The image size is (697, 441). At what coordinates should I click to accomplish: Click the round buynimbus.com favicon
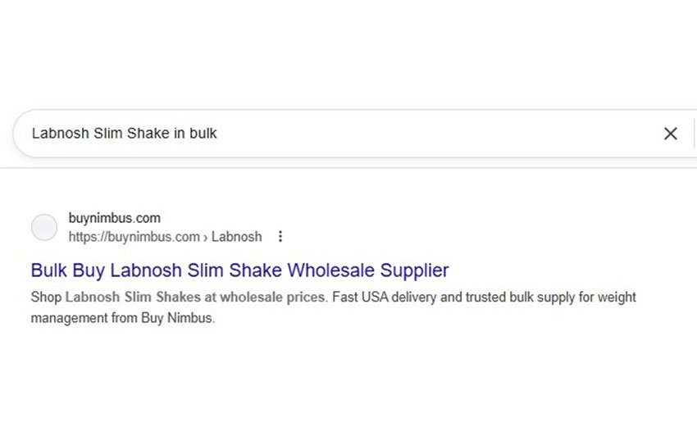(44, 228)
